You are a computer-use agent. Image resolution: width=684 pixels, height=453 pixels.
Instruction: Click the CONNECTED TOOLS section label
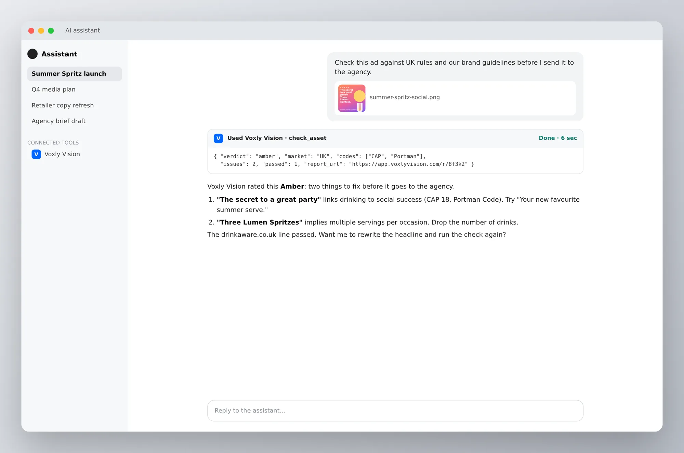53,143
